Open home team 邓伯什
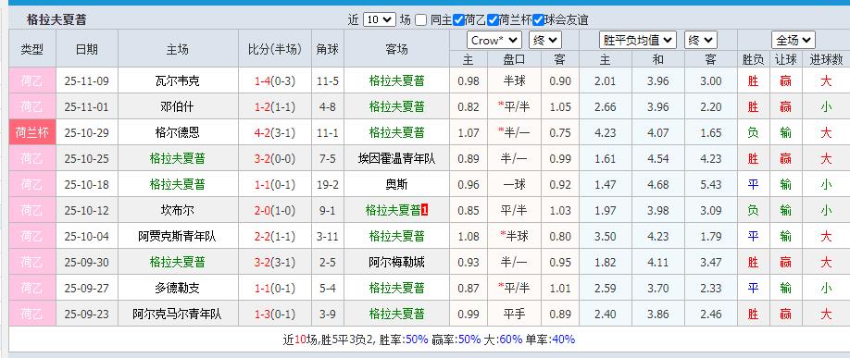Screen dimensions: 850x358 pos(177,106)
